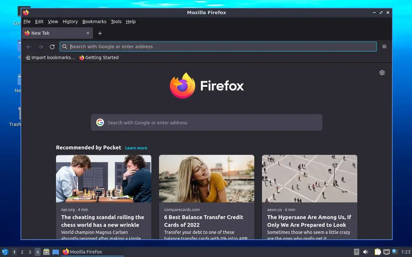Viewport: 412px width, 257px height.
Task: Click the 1:23 clock in the taskbar
Action: pyautogui.click(x=406, y=252)
